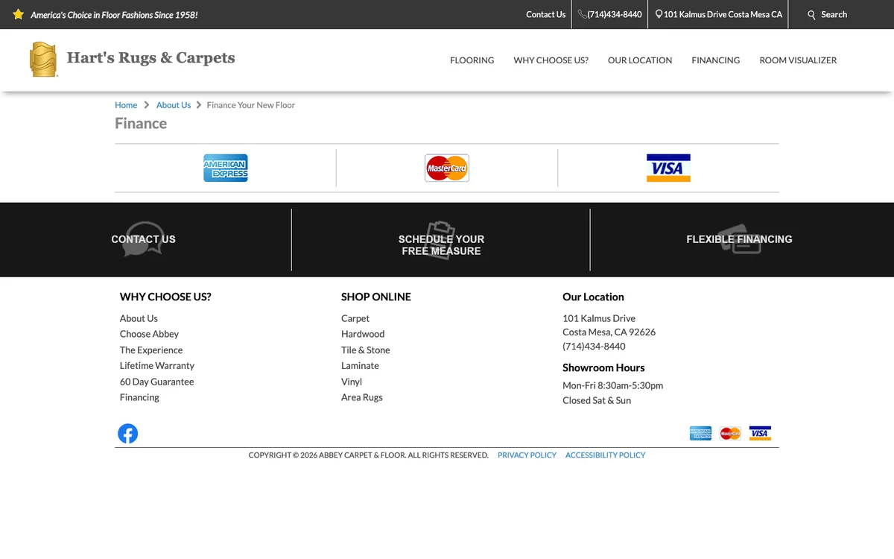
Task: Click the footer phone number (714)434-8440
Action: click(x=594, y=347)
